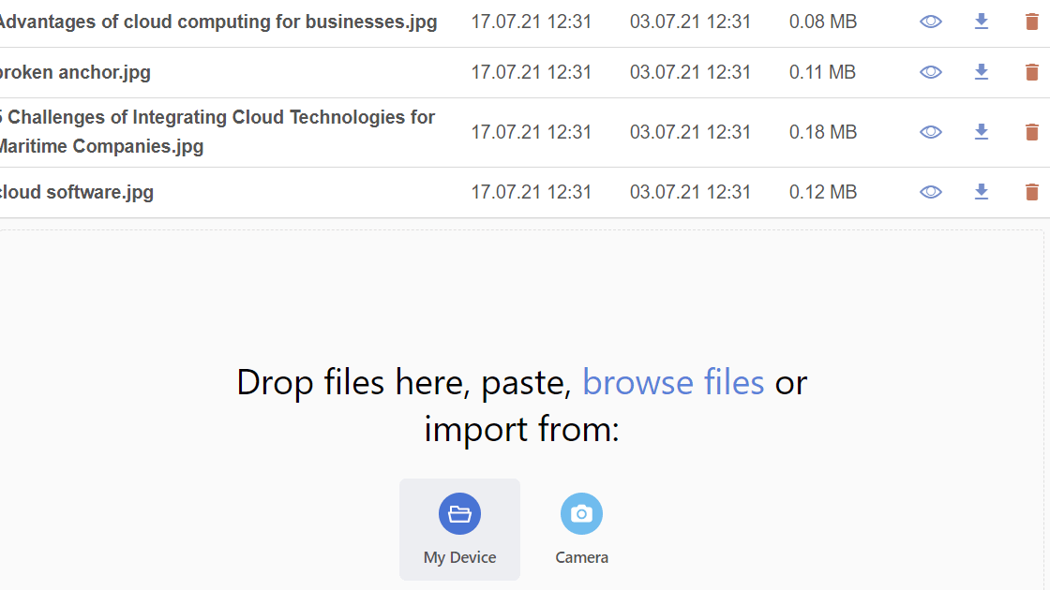1050x590 pixels.
Task: Download the Maritime Companies challenges file
Action: [982, 132]
